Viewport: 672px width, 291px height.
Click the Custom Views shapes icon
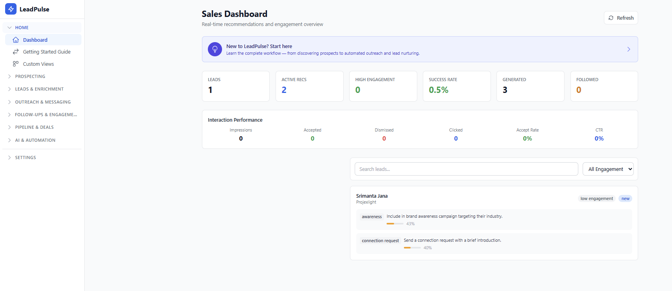pyautogui.click(x=16, y=64)
